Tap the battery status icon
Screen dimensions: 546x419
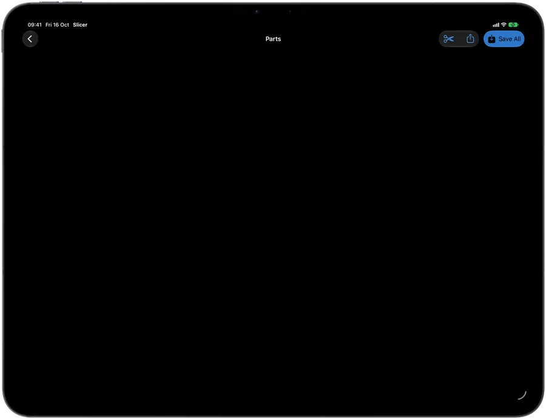pos(513,25)
